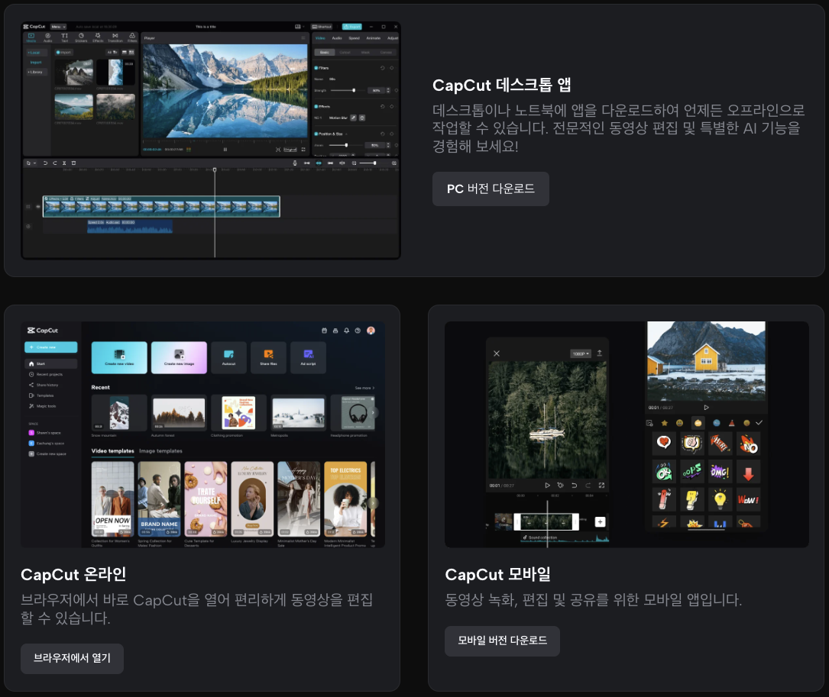Pause playback in the desktop Player
The image size is (829, 697).
225,150
